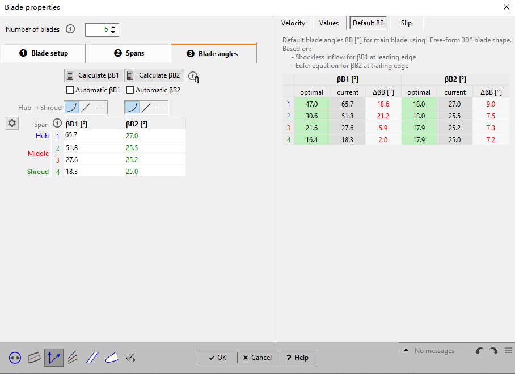Close the Blade properties dialog

click(506, 7)
